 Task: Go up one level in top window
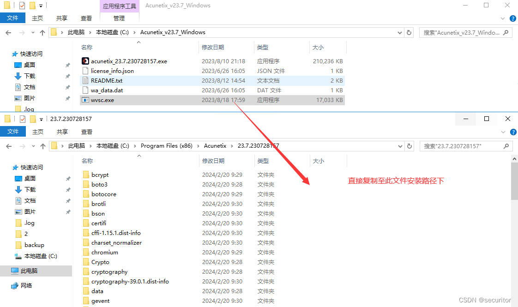[42, 33]
